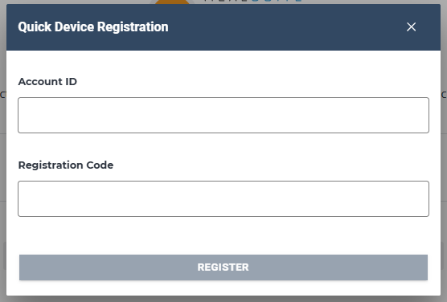Viewport: 447px width, 302px height.
Task: Click blue text above the dialog header
Action: 277,1
